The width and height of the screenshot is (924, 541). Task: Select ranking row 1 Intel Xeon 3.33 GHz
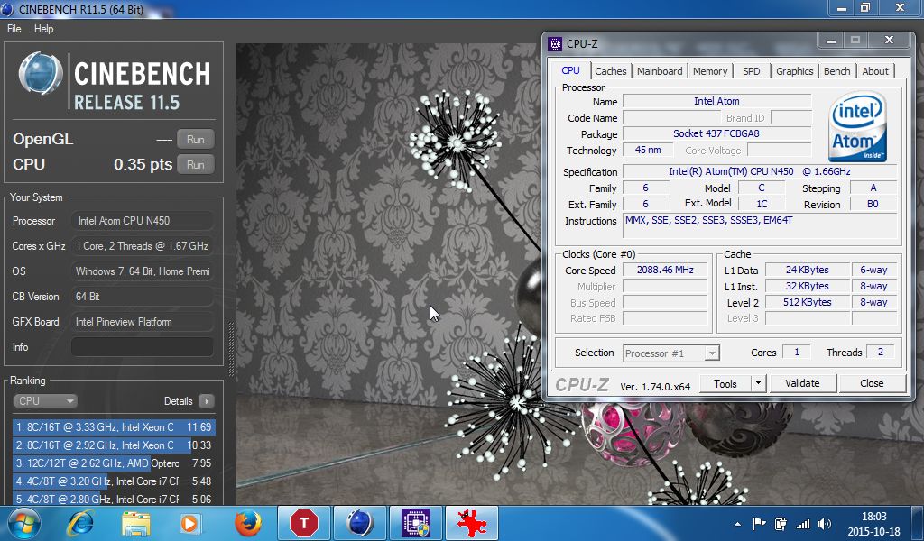tap(114, 427)
